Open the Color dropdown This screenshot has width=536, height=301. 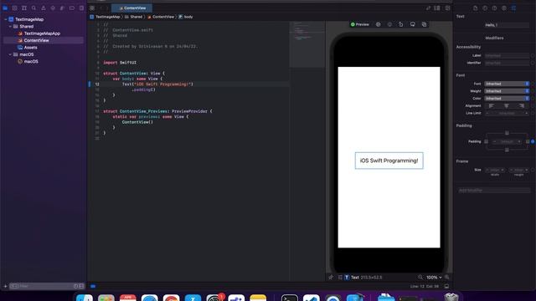[507, 99]
